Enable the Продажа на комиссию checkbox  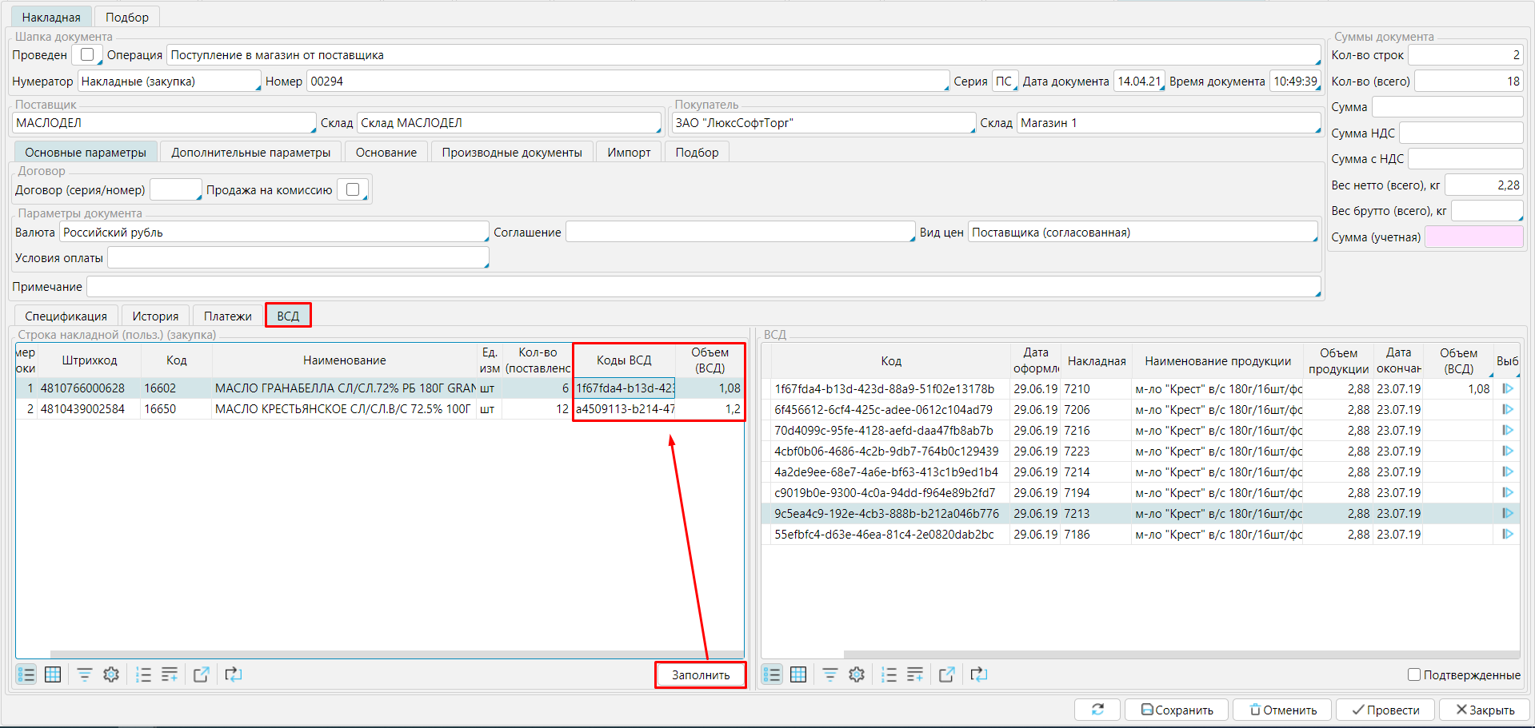(x=352, y=190)
